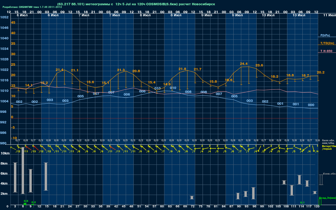The image size is (336, 210).
Task: Click the 45 temperature axis value
Action: pos(13,23)
